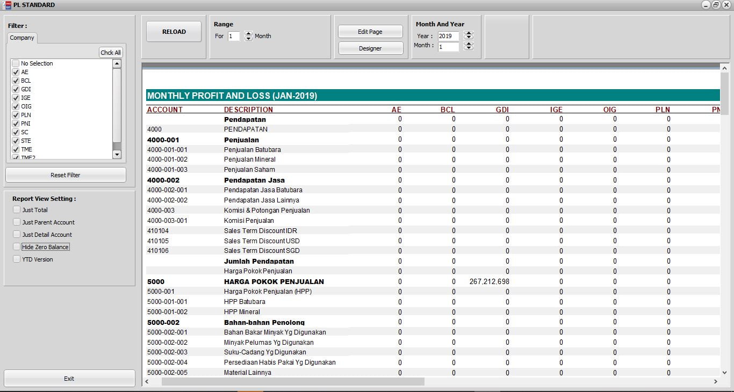Click report horizontal scrollbar right arrow
Image resolution: width=734 pixels, height=392 pixels.
click(715, 381)
